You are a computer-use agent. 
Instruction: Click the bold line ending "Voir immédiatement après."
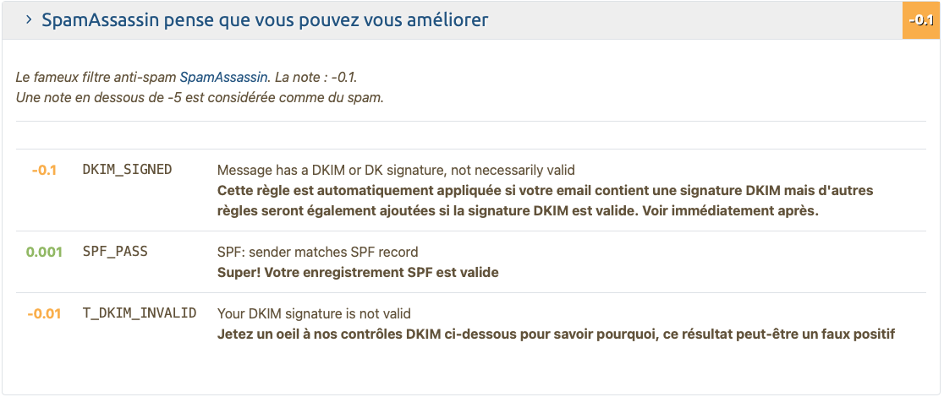[518, 211]
